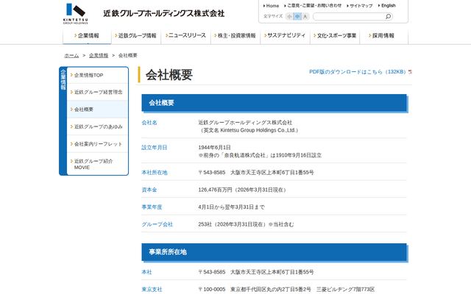
Task: Open the 近鉄グループ情報 navigation tab
Action: tap(135, 36)
